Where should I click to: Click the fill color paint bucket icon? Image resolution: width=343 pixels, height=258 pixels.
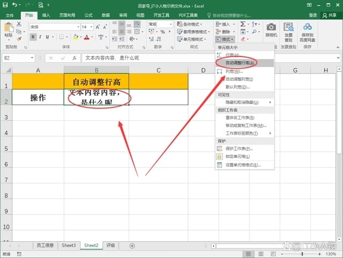[76, 37]
